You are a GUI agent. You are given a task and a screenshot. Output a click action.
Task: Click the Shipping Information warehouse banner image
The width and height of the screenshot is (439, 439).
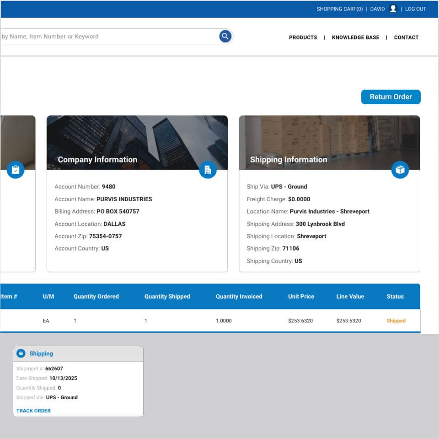coord(329,137)
